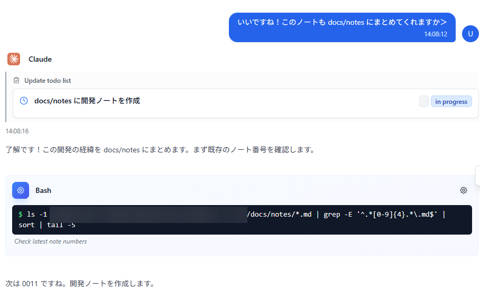Click the ls command code block
Image resolution: width=480 pixels, height=291 pixels.
[242, 220]
